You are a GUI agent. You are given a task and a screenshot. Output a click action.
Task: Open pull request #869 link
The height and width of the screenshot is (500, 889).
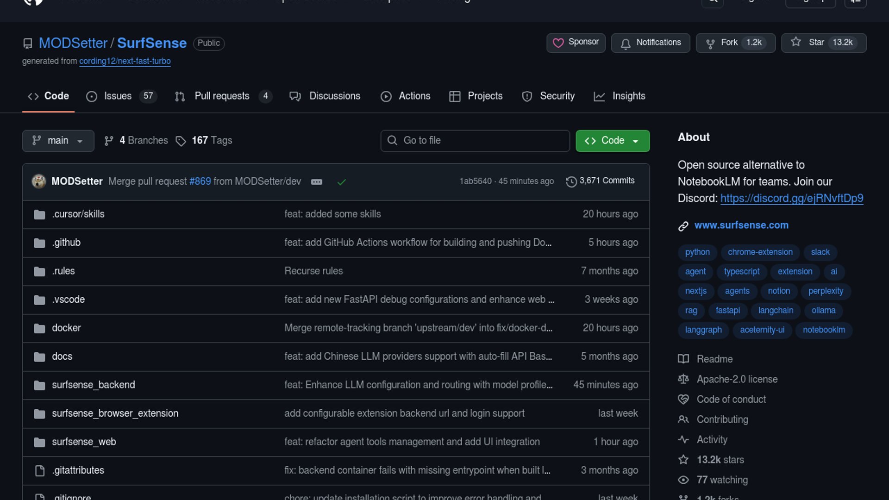(x=200, y=181)
